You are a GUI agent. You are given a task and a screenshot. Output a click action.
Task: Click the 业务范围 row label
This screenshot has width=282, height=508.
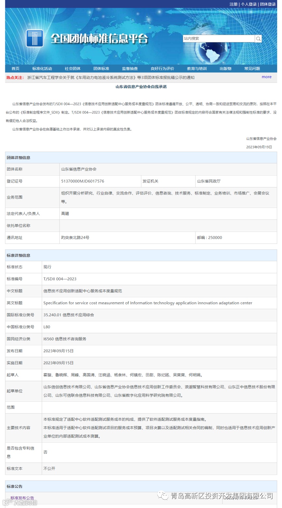tap(15, 197)
